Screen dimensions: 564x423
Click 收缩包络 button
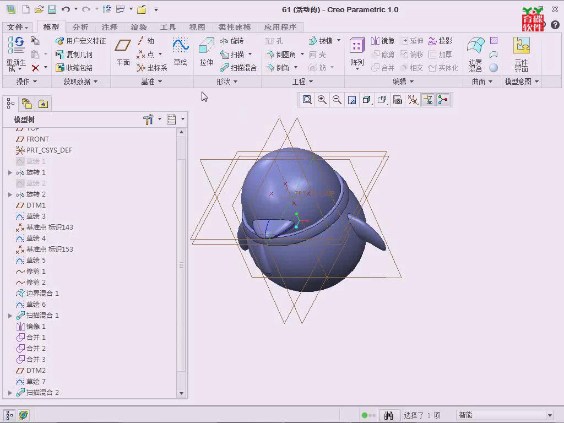pyautogui.click(x=74, y=68)
